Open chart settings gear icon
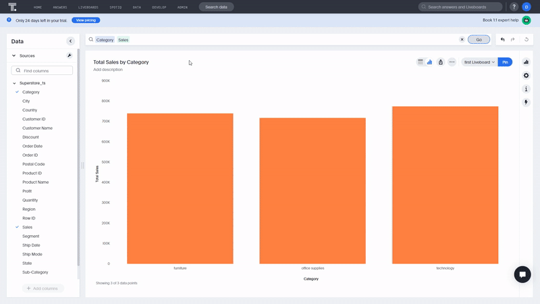The image size is (540, 304). coord(526,76)
